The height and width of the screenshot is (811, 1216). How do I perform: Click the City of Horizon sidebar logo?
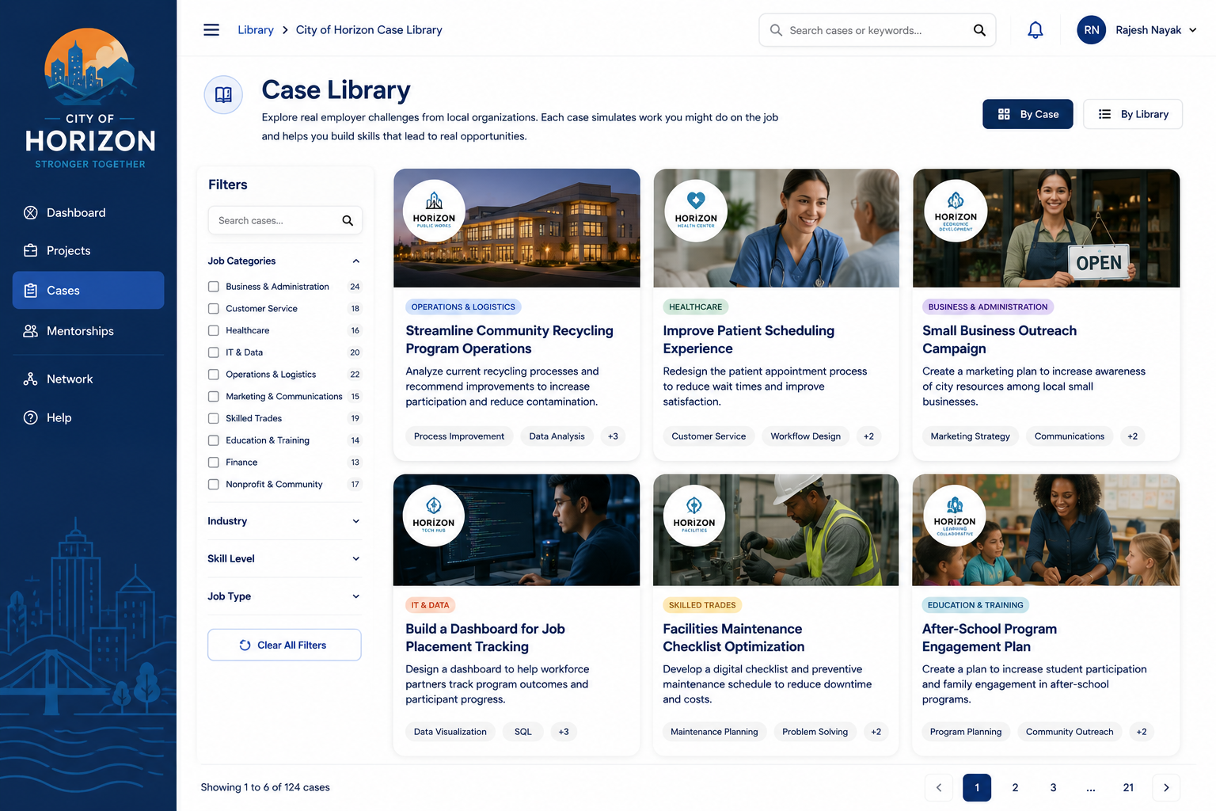(x=90, y=98)
